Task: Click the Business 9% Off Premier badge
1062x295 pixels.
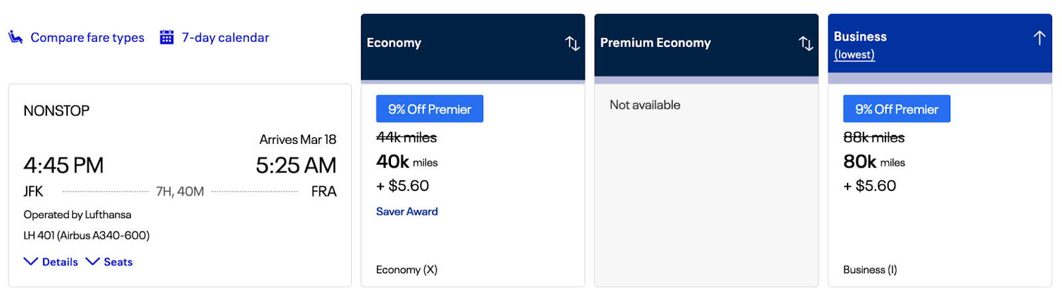Action: tap(897, 109)
